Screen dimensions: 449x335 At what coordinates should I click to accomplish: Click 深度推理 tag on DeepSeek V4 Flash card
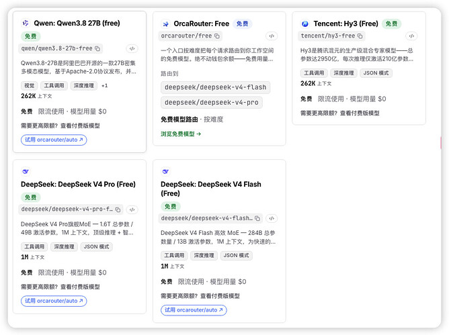pyautogui.click(x=204, y=256)
